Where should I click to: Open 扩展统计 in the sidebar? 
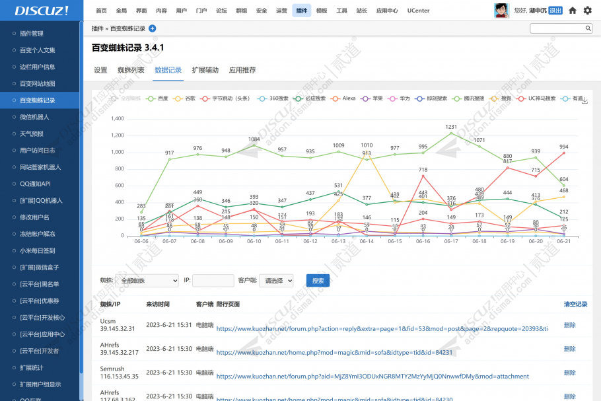[32, 368]
